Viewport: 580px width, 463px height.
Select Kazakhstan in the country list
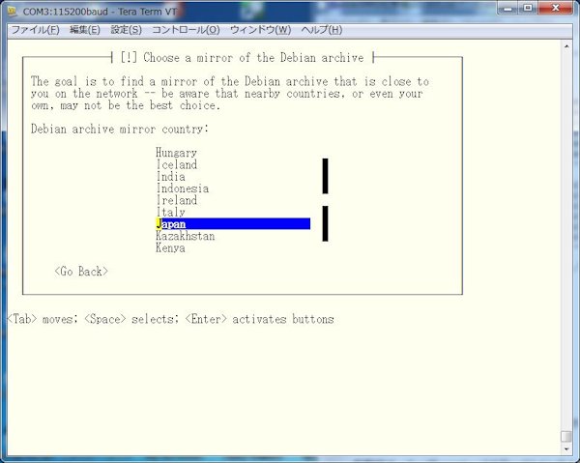(185, 236)
